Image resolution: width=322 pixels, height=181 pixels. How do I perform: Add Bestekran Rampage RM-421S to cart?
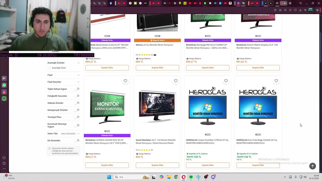[208, 68]
